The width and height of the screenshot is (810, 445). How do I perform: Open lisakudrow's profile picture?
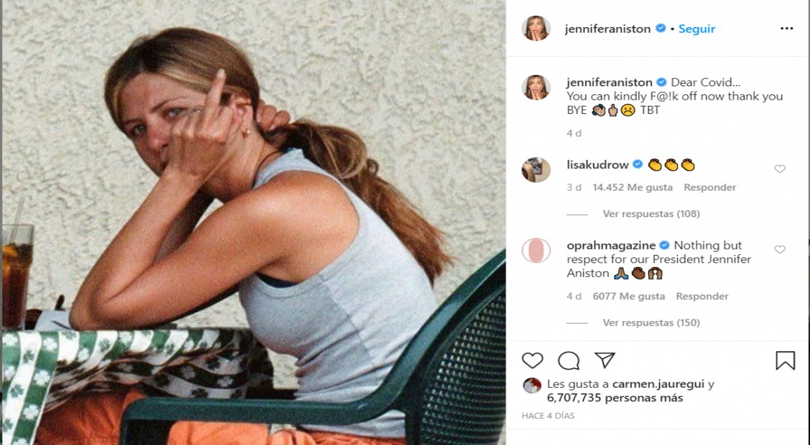point(536,169)
